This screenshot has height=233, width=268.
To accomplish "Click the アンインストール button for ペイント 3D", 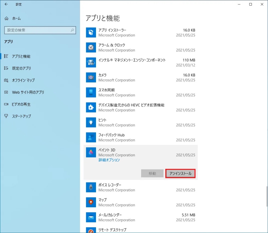I will coord(180,173).
